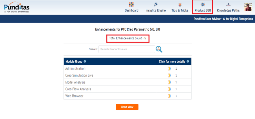Select the Administration module group row
255x119 pixels.
[x=75, y=69]
